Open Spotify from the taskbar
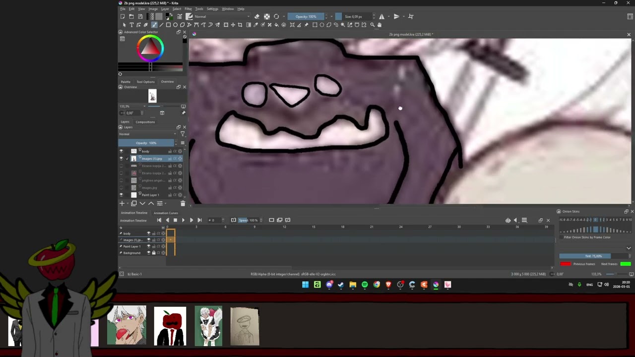635x357 pixels. point(365,285)
